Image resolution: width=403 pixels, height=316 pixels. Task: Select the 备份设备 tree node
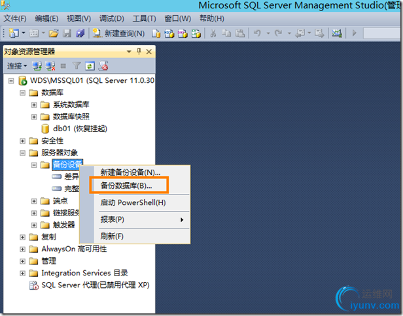click(x=67, y=165)
